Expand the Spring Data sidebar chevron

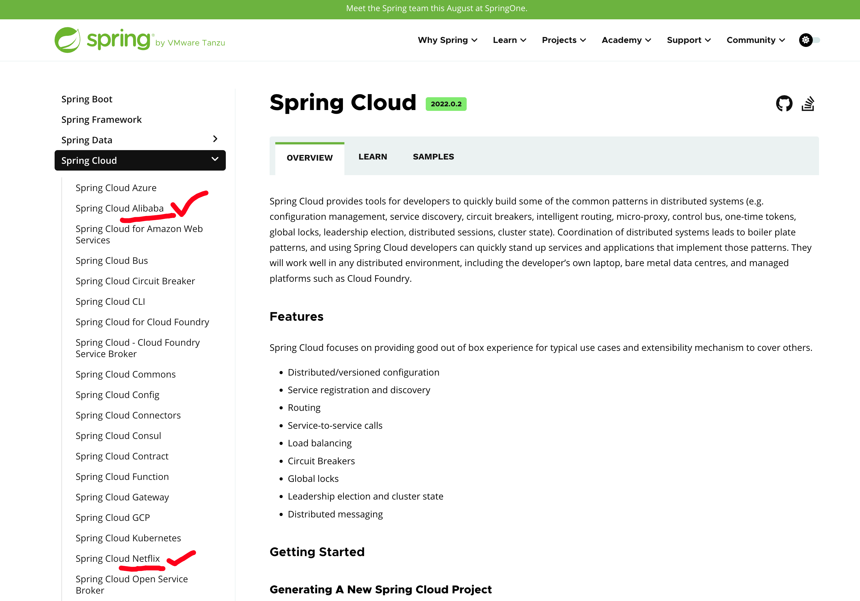(215, 139)
